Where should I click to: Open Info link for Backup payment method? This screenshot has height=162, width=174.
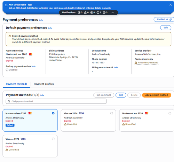click(x=33, y=67)
